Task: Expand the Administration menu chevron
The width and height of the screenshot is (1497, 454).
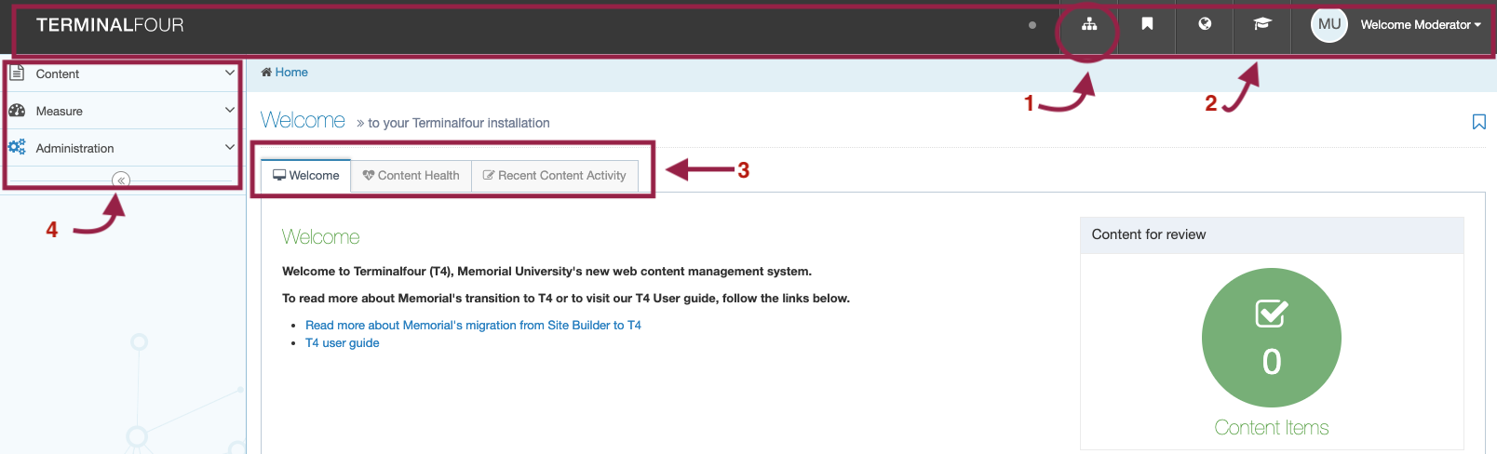Action: point(230,147)
